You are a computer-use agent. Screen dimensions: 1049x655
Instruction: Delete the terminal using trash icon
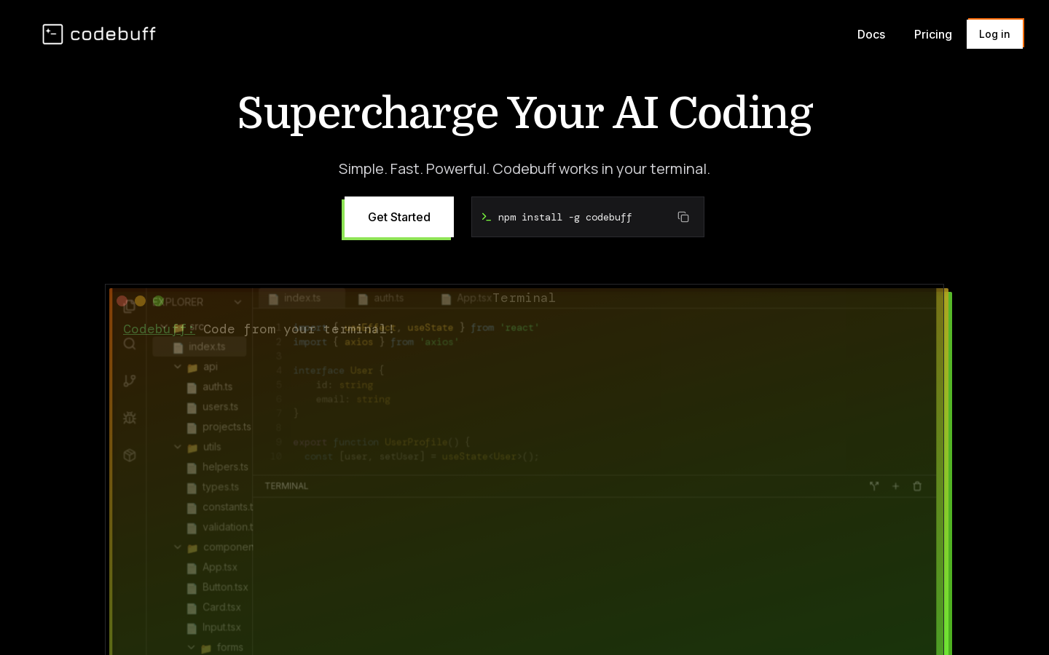click(917, 486)
